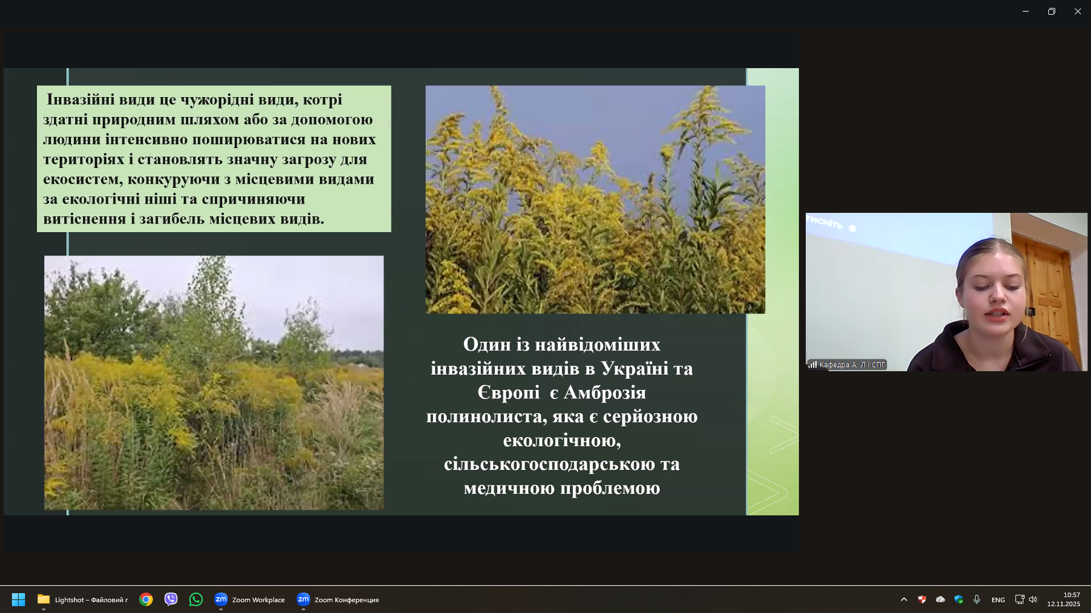1091x613 pixels.
Task: Click the microphone tray icon
Action: coord(977,599)
